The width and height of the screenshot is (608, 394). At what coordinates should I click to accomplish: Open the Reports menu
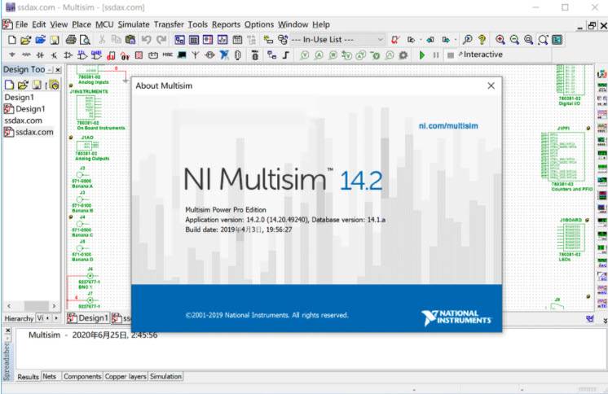(x=226, y=24)
